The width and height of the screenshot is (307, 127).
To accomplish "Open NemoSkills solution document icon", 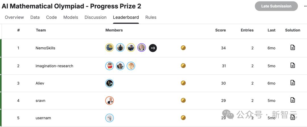I will pos(293,48).
